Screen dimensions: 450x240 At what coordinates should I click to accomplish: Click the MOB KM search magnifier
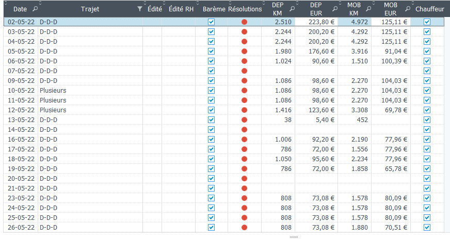pyautogui.click(x=365, y=9)
